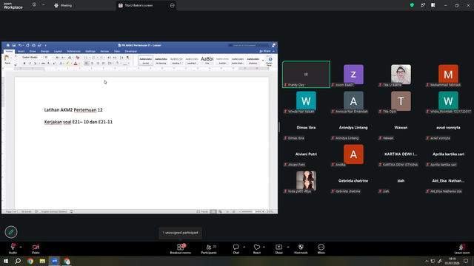Expand the Chat options arrow

point(244,247)
